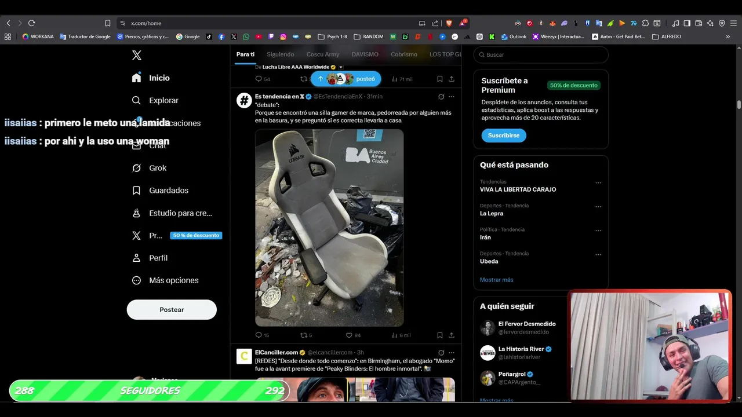This screenshot has height=417, width=742.
Task: Open Estudio para creadores in sidebar
Action: click(172, 213)
